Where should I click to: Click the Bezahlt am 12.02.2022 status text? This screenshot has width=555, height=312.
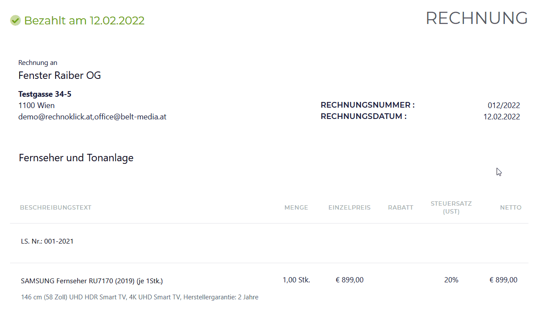pos(84,20)
